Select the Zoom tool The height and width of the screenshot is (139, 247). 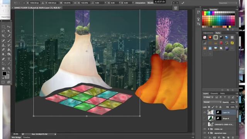pos(9,68)
